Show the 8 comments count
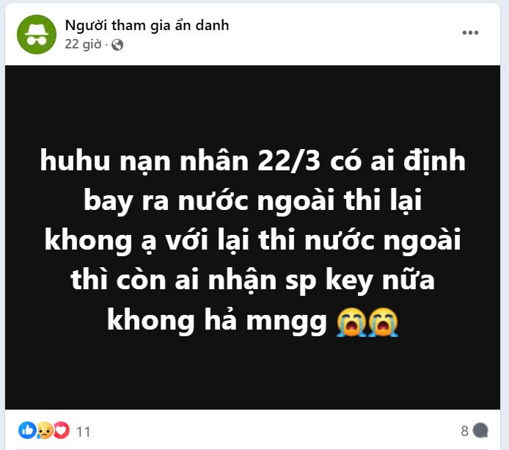The height and width of the screenshot is (450, 509). 464,431
